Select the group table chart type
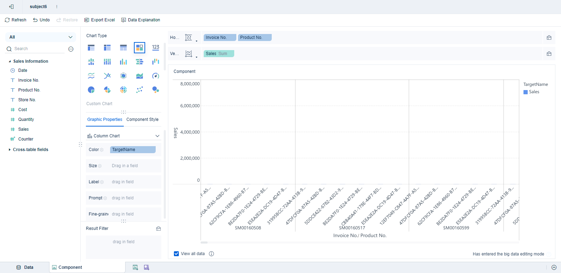 (91, 48)
